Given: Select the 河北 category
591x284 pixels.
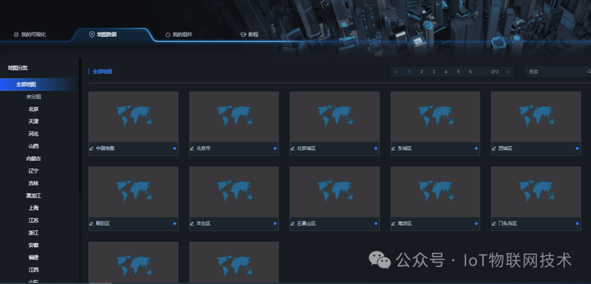Looking at the screenshot, I should tap(33, 134).
